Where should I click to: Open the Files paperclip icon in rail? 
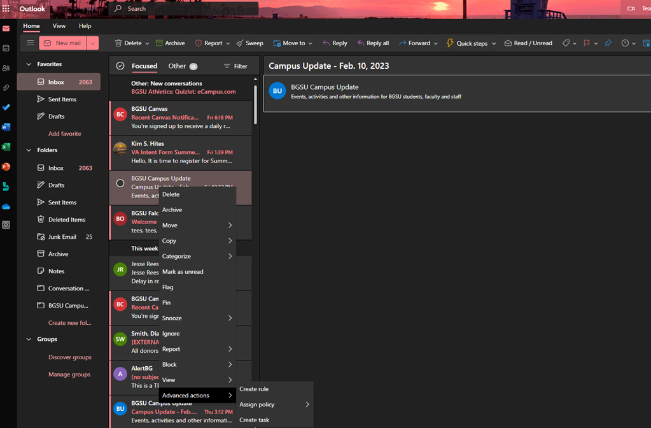pos(6,88)
